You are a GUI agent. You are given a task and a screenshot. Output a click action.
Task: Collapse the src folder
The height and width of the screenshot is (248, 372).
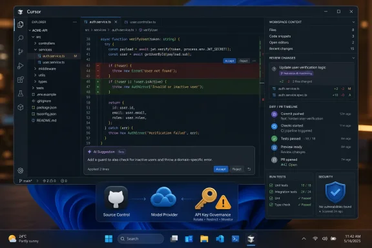click(33, 37)
